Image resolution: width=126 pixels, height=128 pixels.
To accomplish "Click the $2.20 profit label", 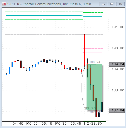I will tap(90, 108).
